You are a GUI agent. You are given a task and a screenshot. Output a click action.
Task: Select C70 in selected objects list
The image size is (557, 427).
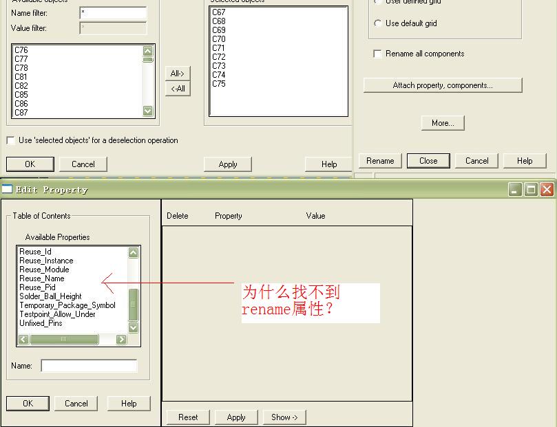click(x=219, y=39)
